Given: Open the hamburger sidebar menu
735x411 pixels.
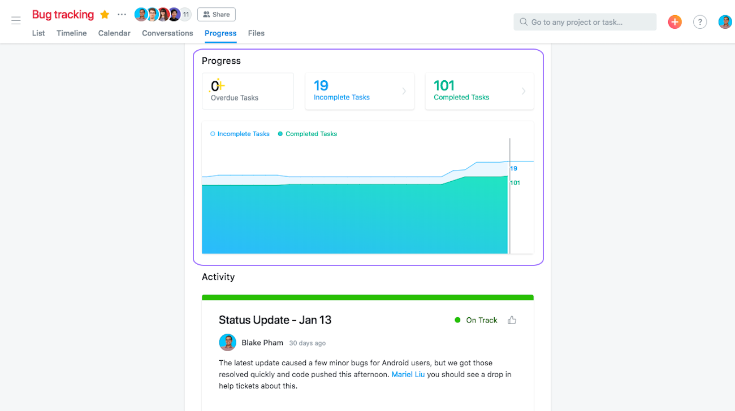Looking at the screenshot, I should click(16, 21).
